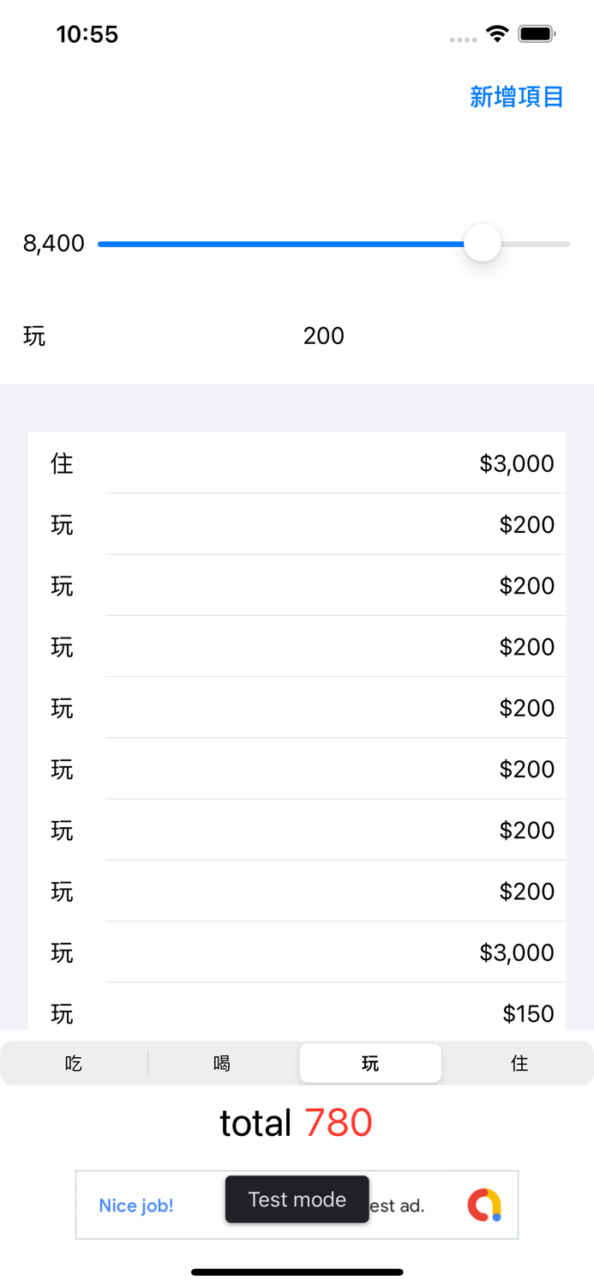The image size is (594, 1287).
Task: Click the Wi-Fi icon in the status bar
Action: [x=497, y=34]
